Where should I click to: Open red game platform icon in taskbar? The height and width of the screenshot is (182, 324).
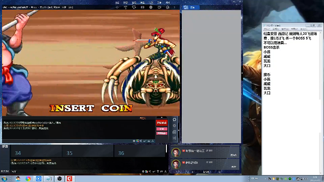(69, 178)
